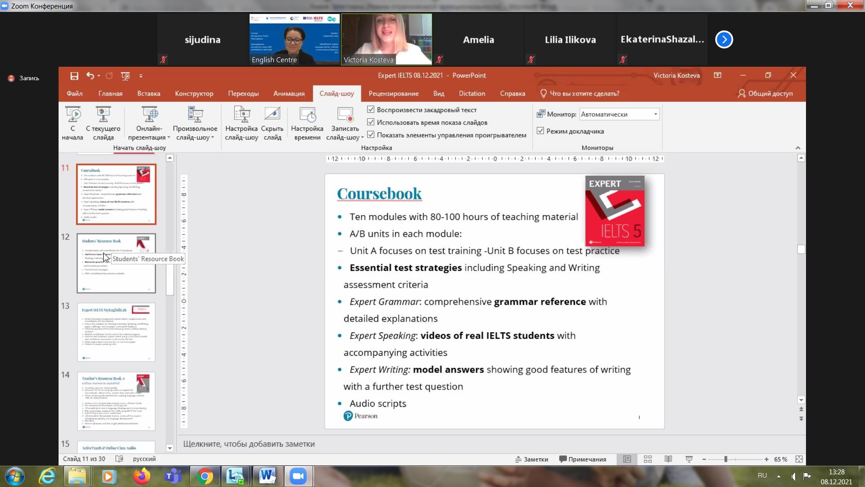This screenshot has width=865, height=487.
Task: Open Zoom app on Windows taskbar
Action: tap(298, 476)
